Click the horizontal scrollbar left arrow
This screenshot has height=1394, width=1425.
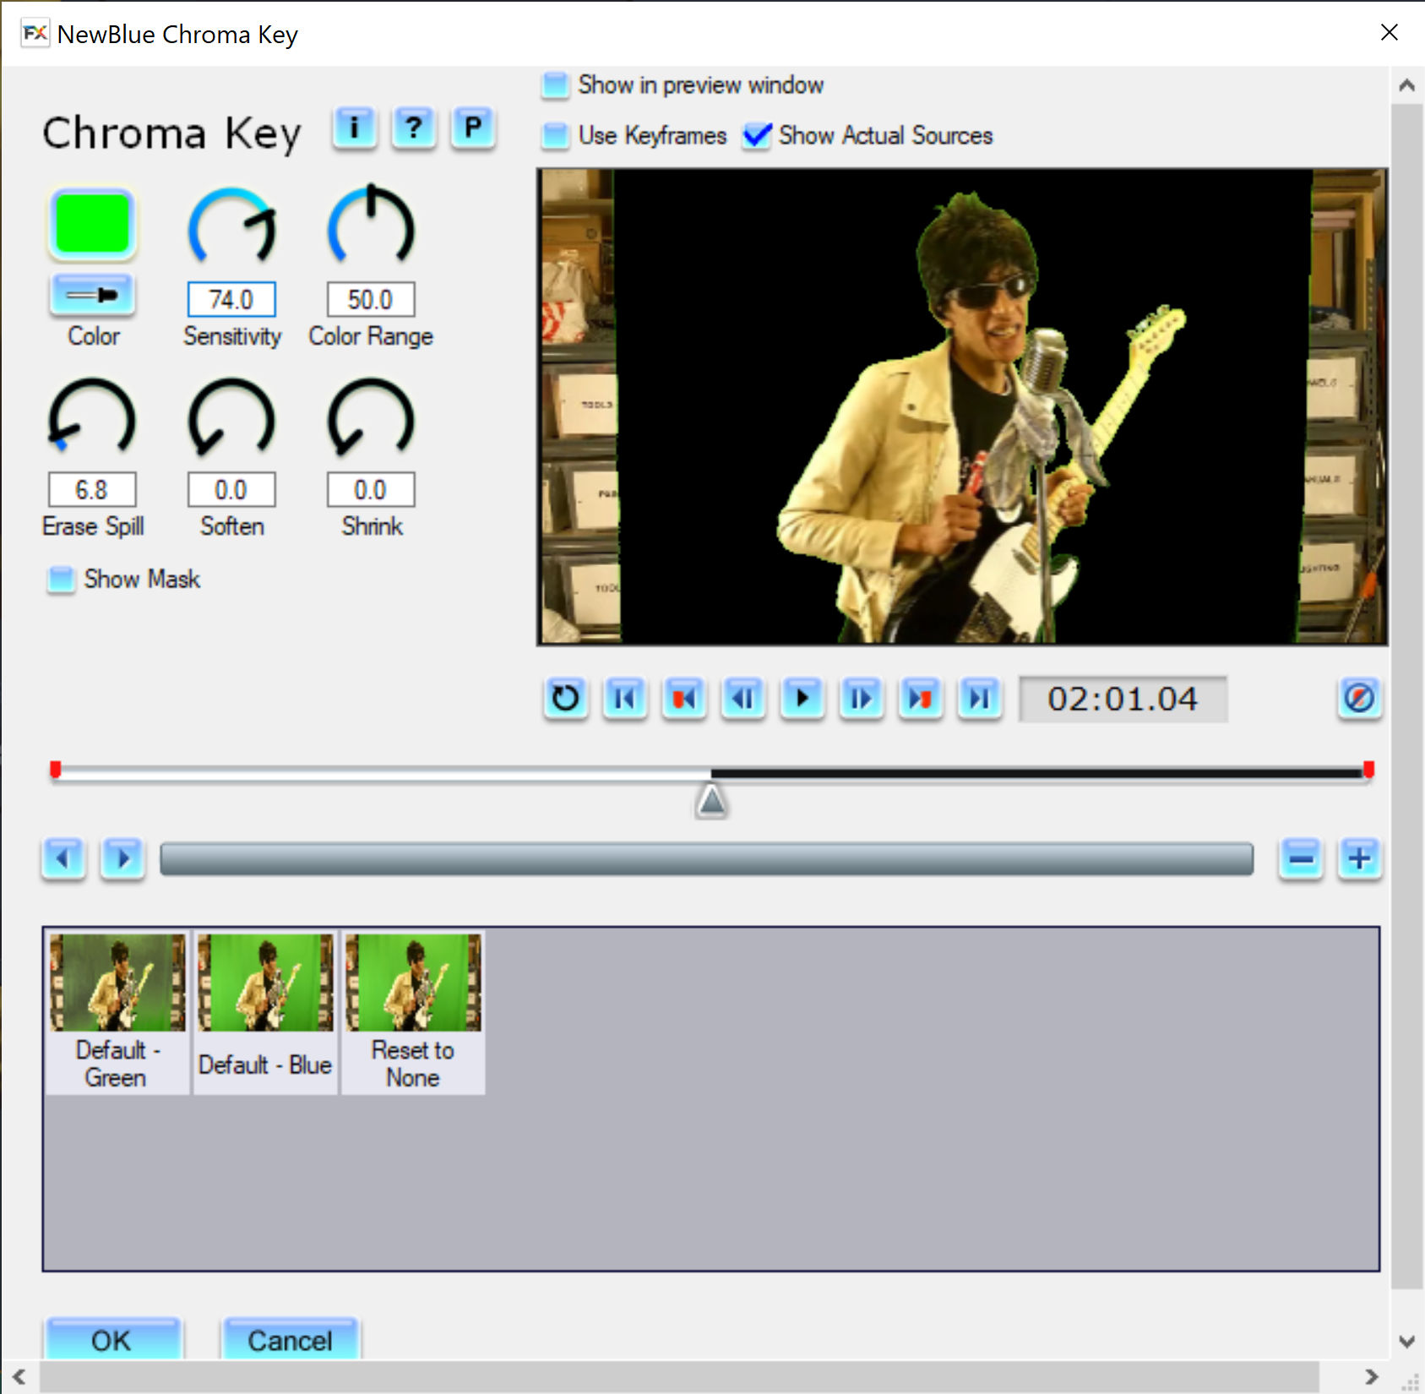19,1376
